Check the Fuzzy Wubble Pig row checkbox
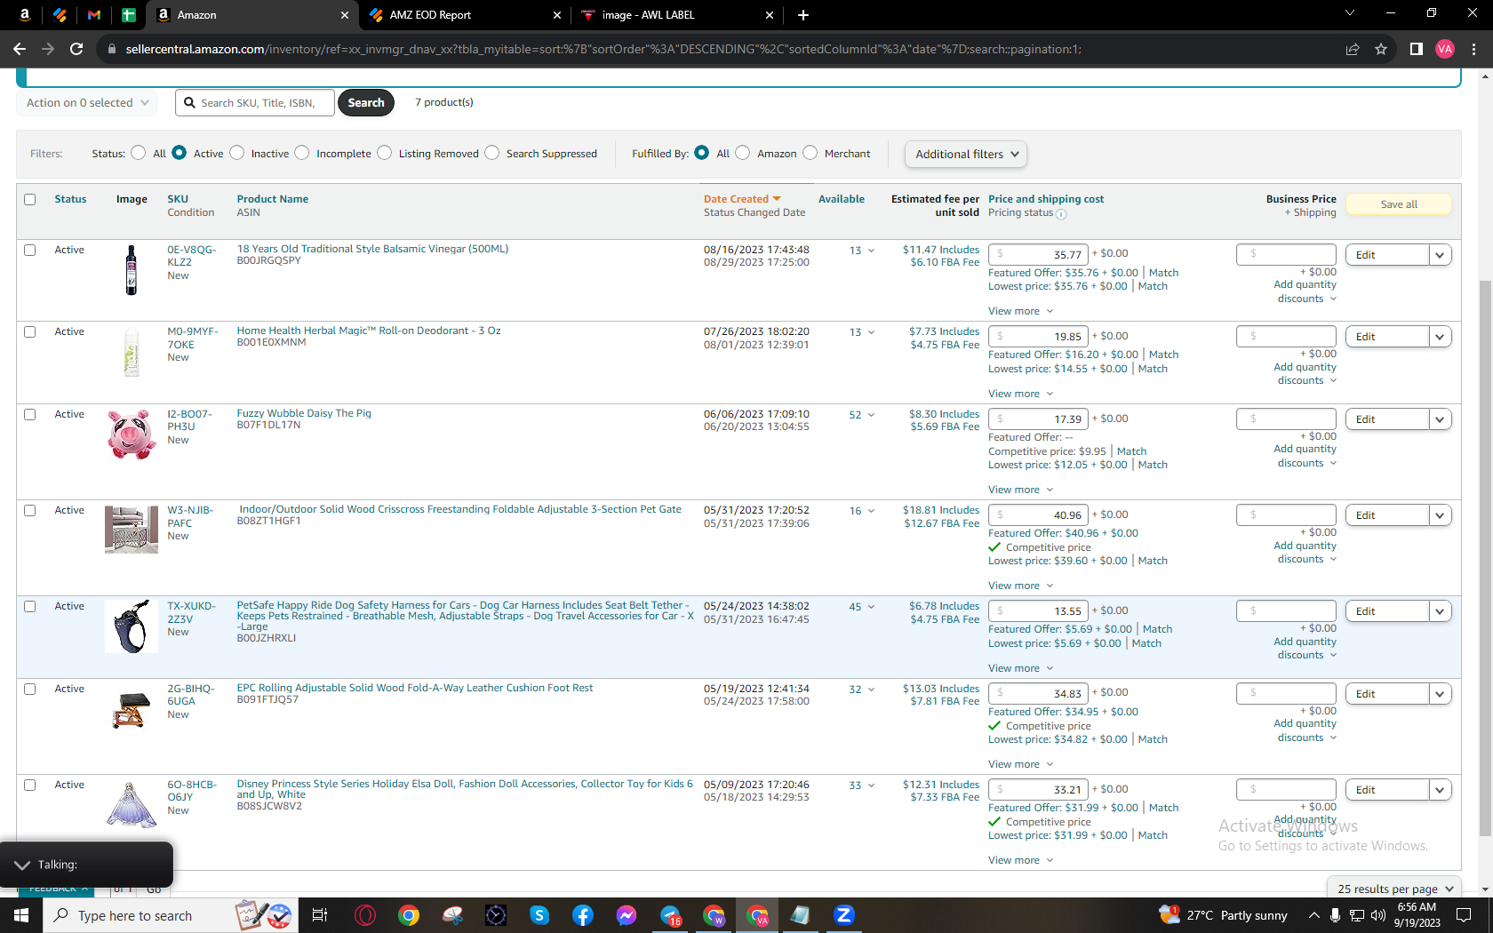The height and width of the screenshot is (933, 1493). point(30,415)
